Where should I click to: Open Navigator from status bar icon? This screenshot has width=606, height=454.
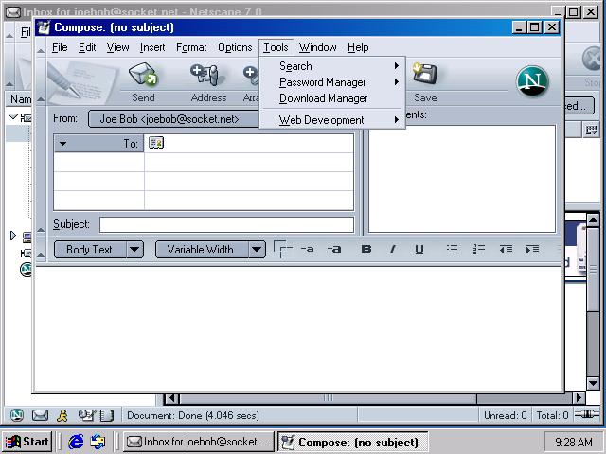(17, 415)
